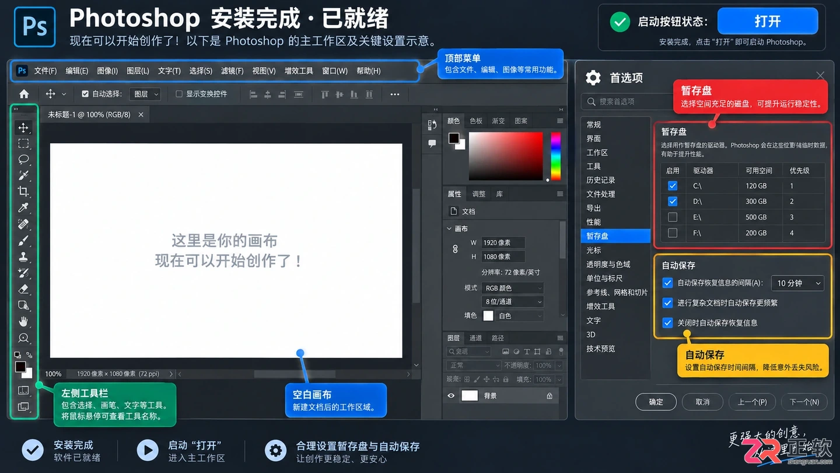Image resolution: width=840 pixels, height=473 pixels.
Task: Click the 上一个(P) button
Action: (752, 402)
